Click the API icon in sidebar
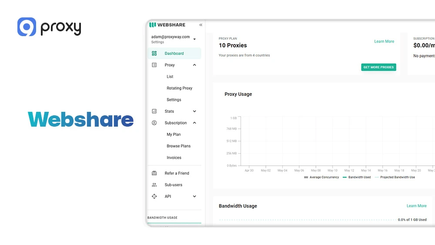Screen dimensions: 435x245 (154, 196)
